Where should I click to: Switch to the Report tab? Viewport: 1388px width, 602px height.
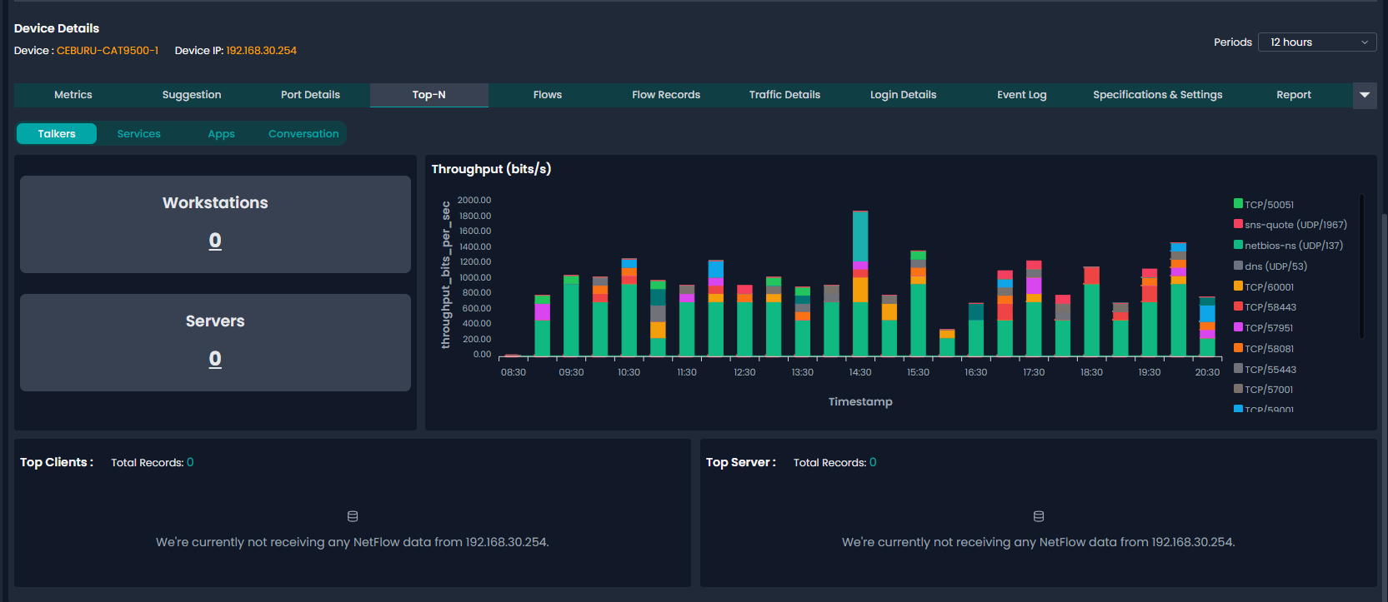point(1294,95)
